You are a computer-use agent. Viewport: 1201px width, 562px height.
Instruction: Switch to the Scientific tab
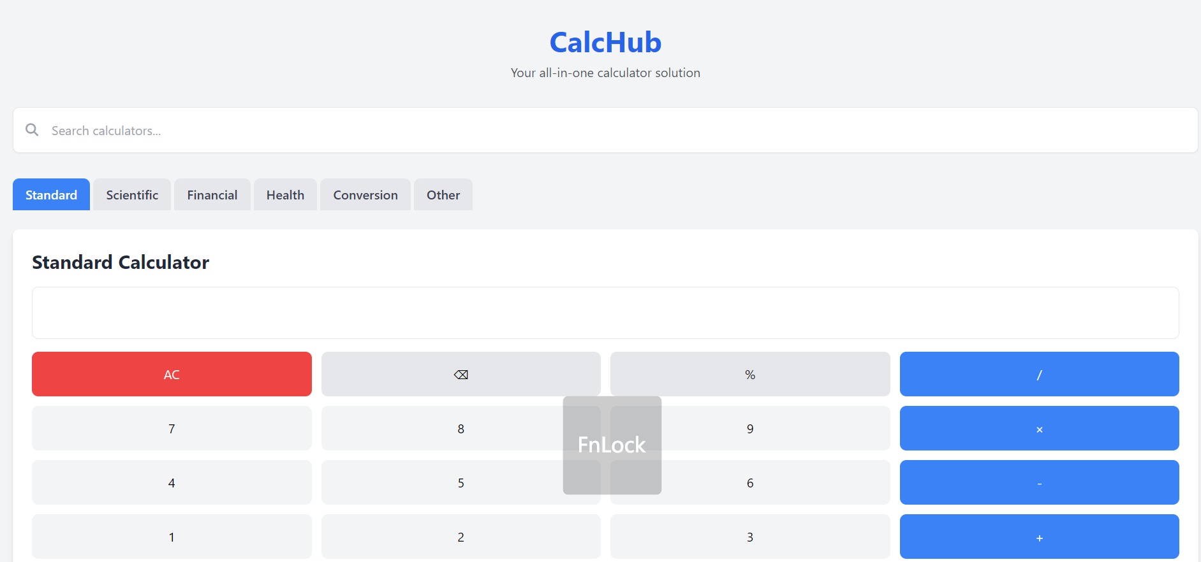tap(132, 195)
